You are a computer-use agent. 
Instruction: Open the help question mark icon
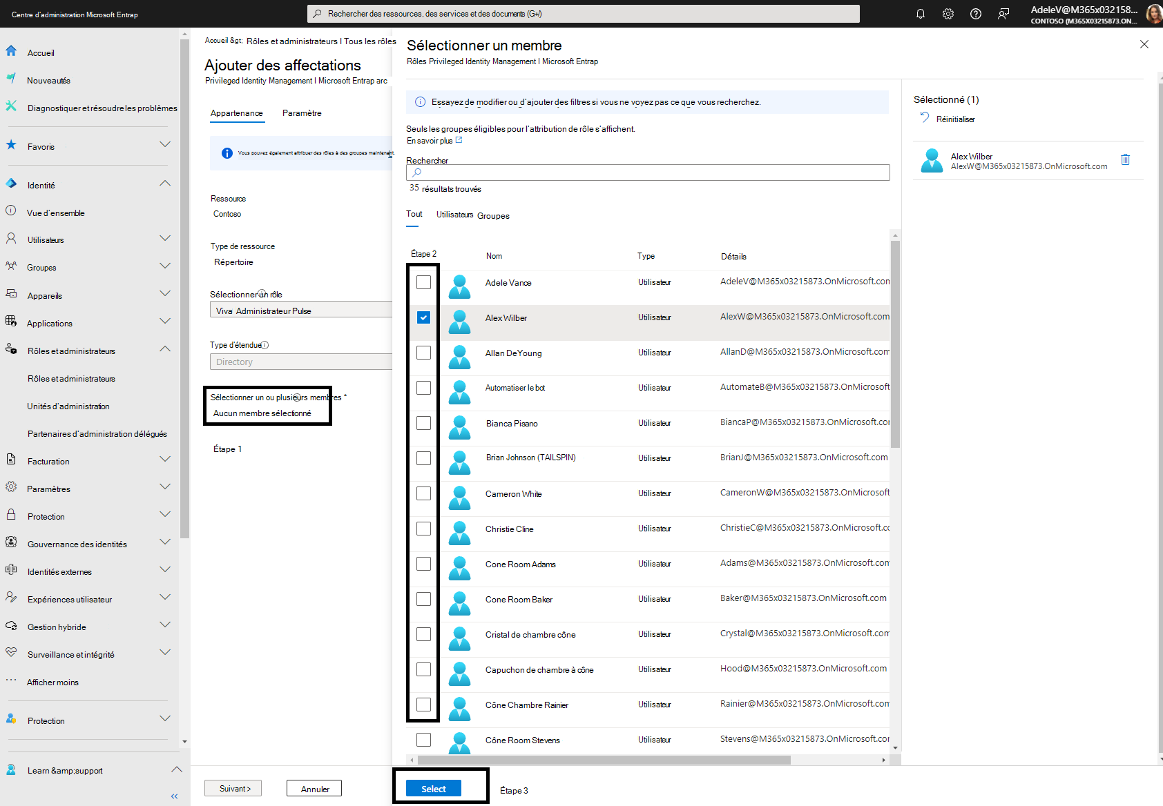click(x=976, y=14)
